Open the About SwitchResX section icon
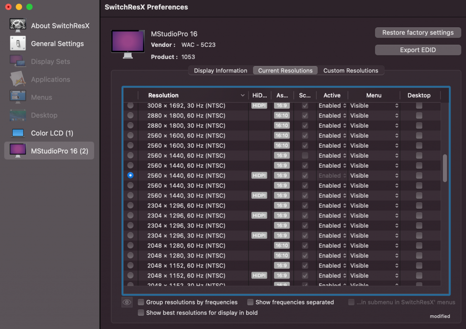 18,26
